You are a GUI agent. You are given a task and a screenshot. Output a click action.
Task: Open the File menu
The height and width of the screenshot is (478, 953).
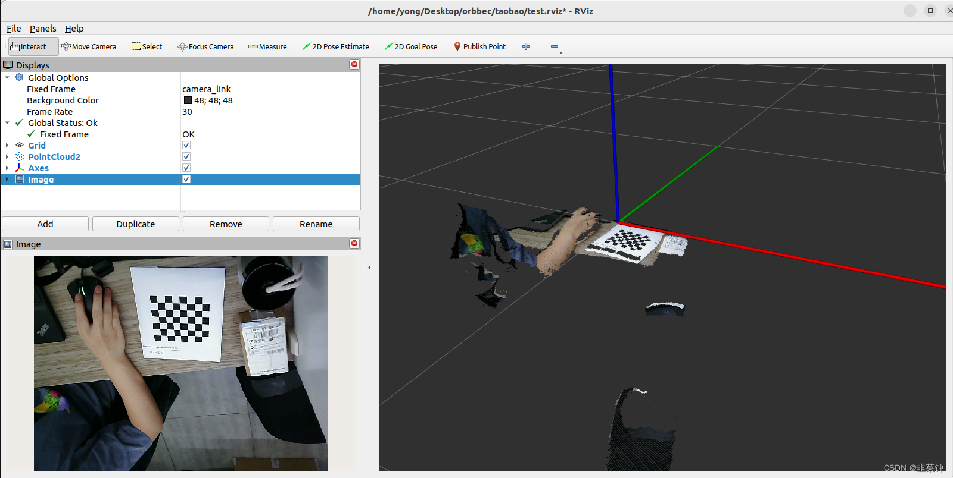click(x=14, y=28)
